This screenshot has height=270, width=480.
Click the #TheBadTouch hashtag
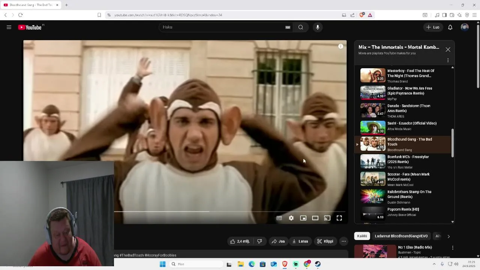[x=132, y=255]
